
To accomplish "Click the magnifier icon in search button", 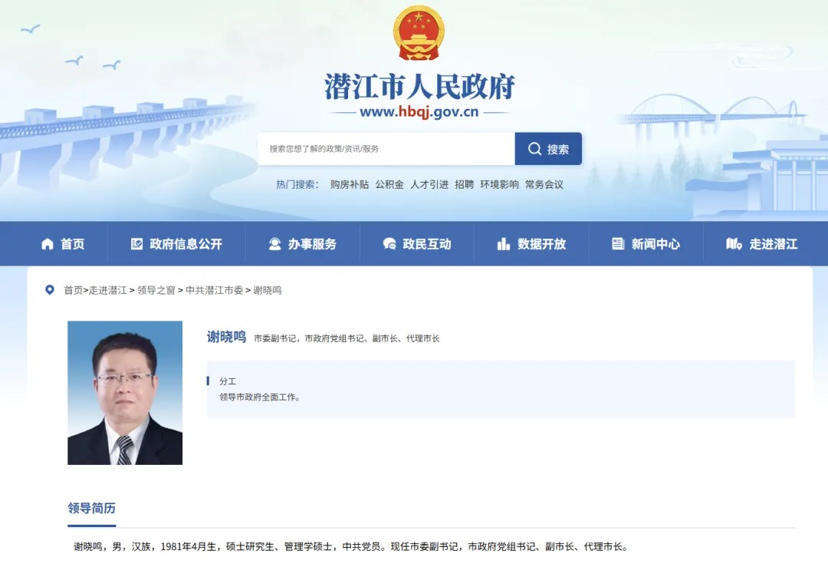I will click(x=534, y=149).
